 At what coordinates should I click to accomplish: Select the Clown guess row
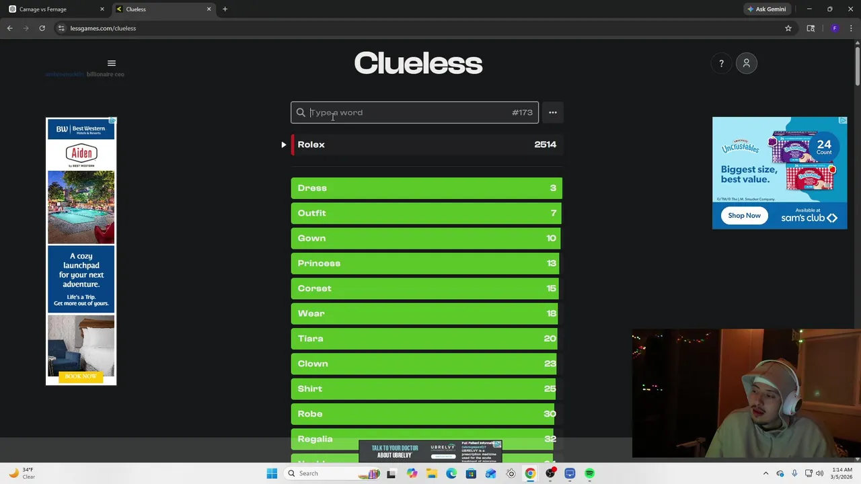point(426,364)
